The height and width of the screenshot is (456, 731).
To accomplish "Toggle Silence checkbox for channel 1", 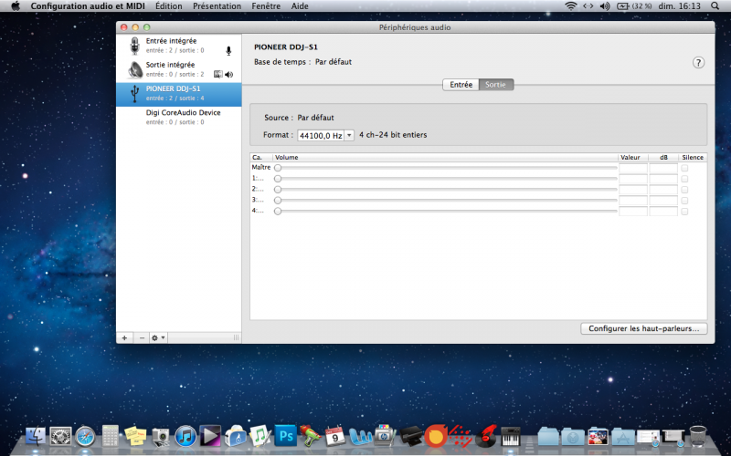I will (684, 179).
